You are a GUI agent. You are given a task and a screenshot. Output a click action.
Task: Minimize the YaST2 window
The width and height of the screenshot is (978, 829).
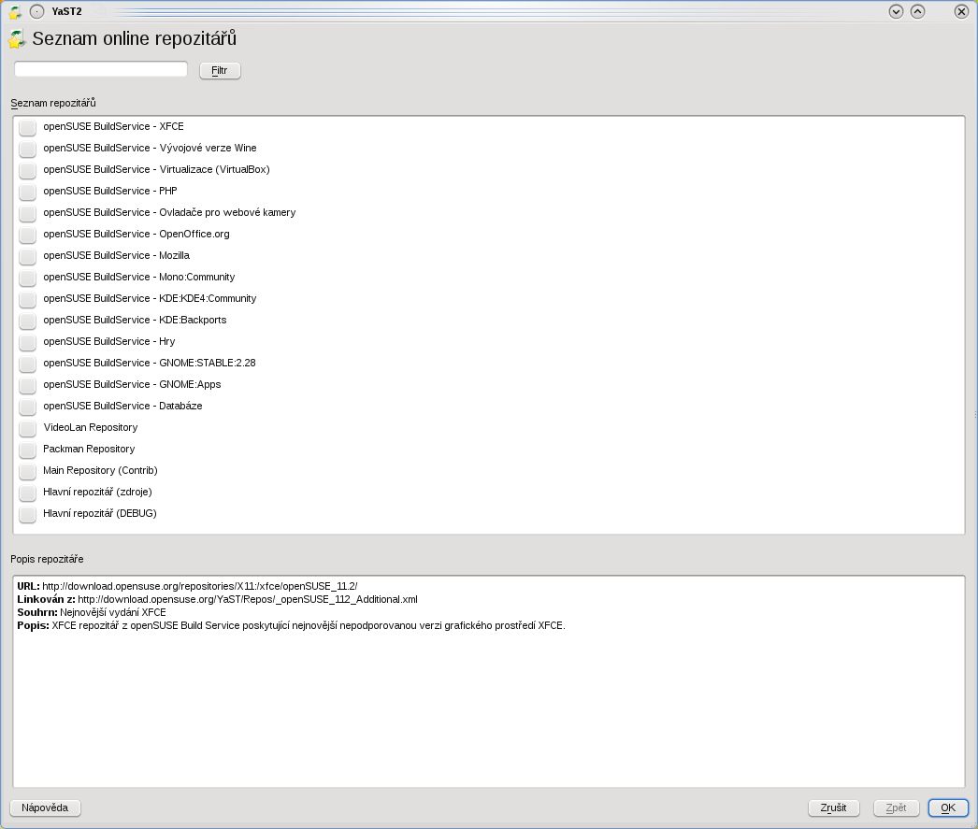[x=897, y=11]
